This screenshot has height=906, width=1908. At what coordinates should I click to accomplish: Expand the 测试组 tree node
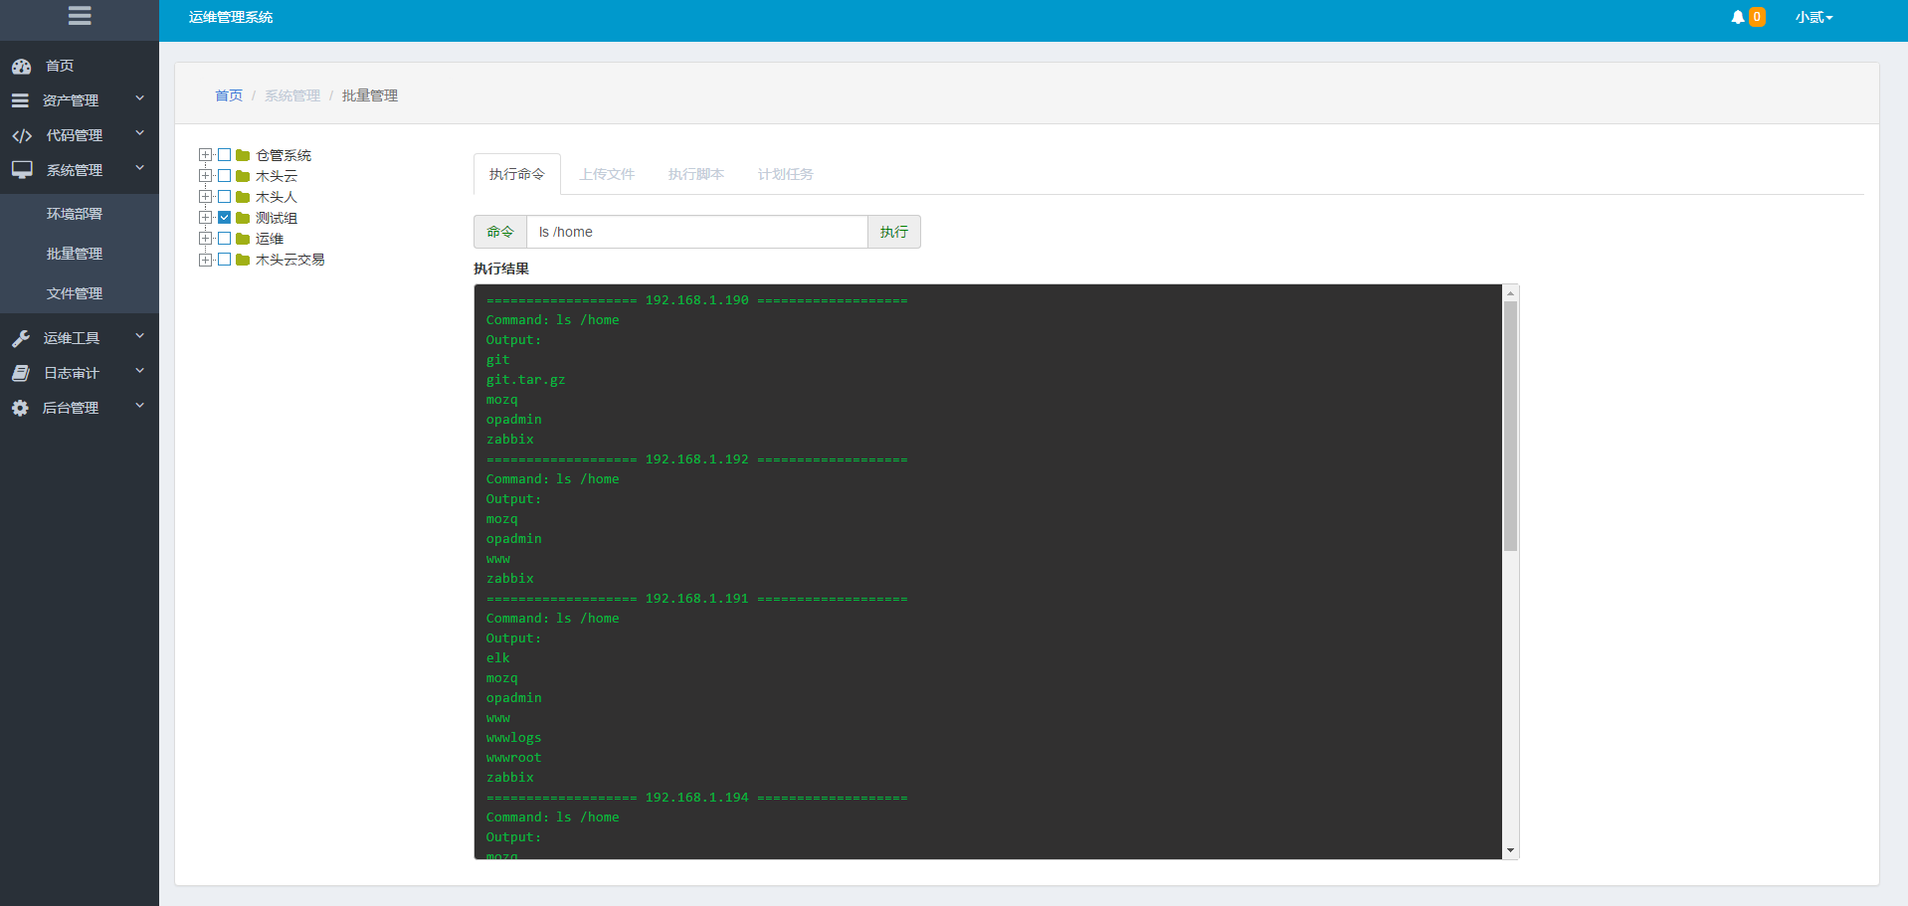205,218
